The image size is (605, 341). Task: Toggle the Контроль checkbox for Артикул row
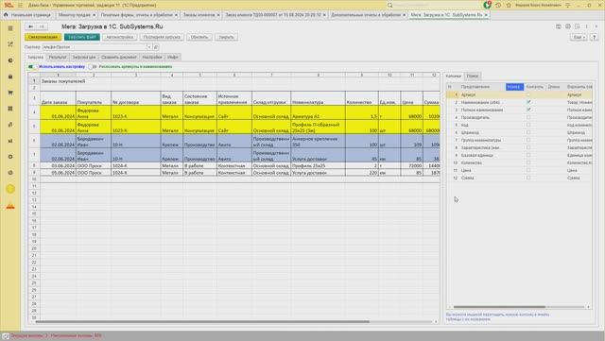point(528,94)
